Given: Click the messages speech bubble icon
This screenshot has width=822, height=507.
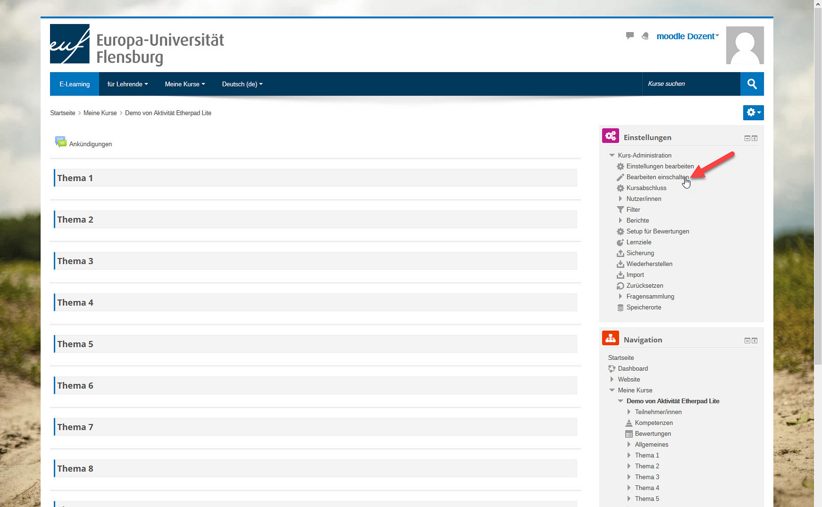Looking at the screenshot, I should [x=630, y=35].
